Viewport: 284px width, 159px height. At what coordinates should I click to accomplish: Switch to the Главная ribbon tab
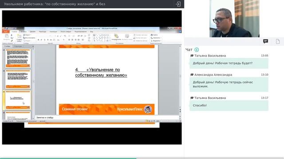pyautogui.click(x=15, y=31)
